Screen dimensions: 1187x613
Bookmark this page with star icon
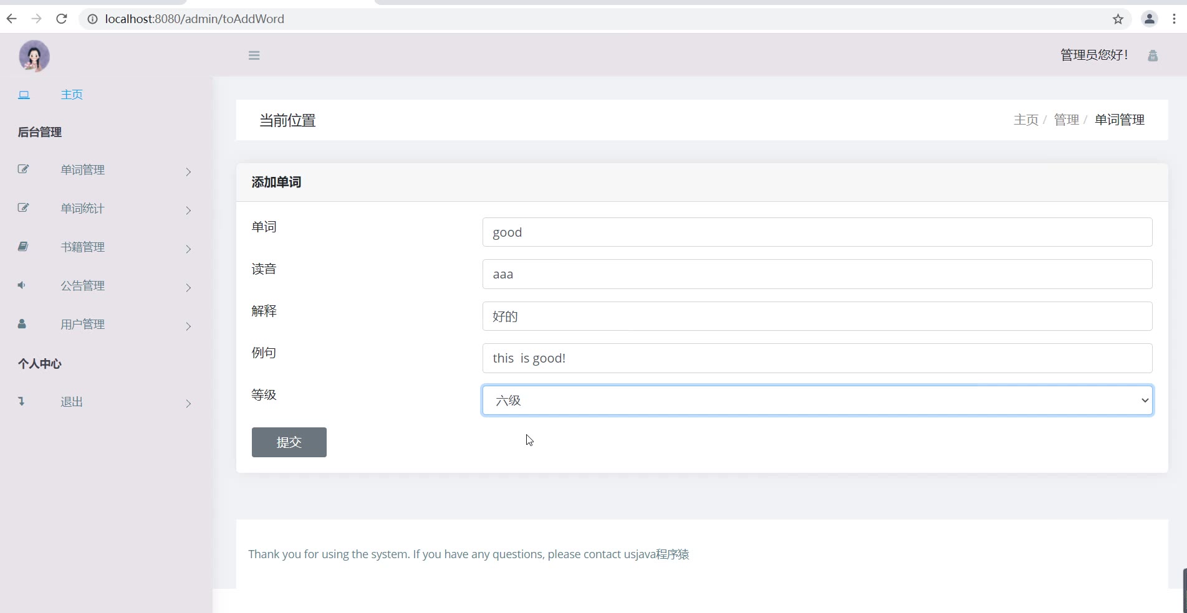1118,19
